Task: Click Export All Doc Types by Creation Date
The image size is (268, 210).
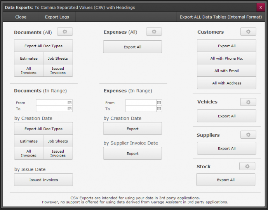Action: (x=44, y=129)
